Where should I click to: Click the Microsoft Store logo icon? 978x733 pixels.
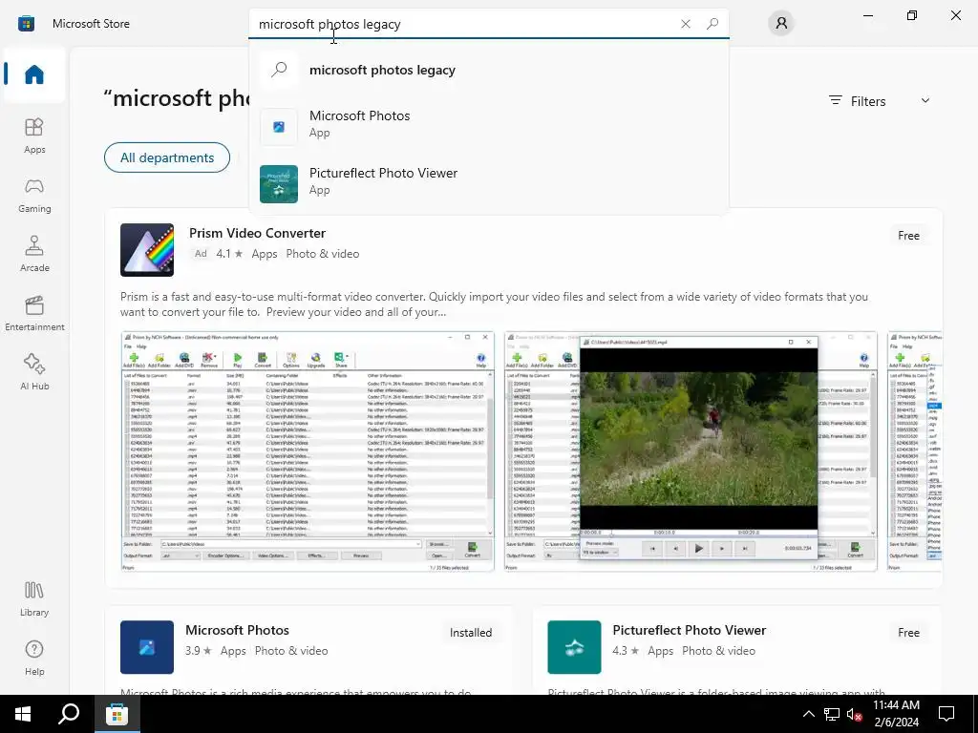point(26,24)
